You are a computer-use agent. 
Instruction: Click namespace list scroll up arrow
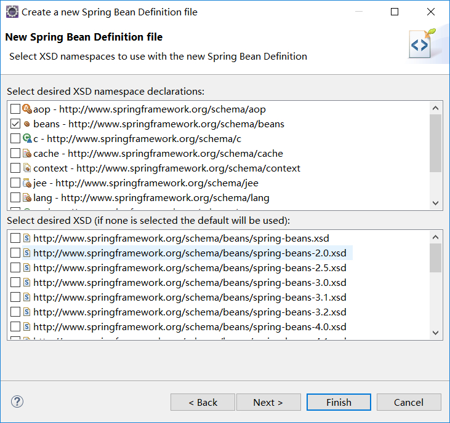click(435, 108)
